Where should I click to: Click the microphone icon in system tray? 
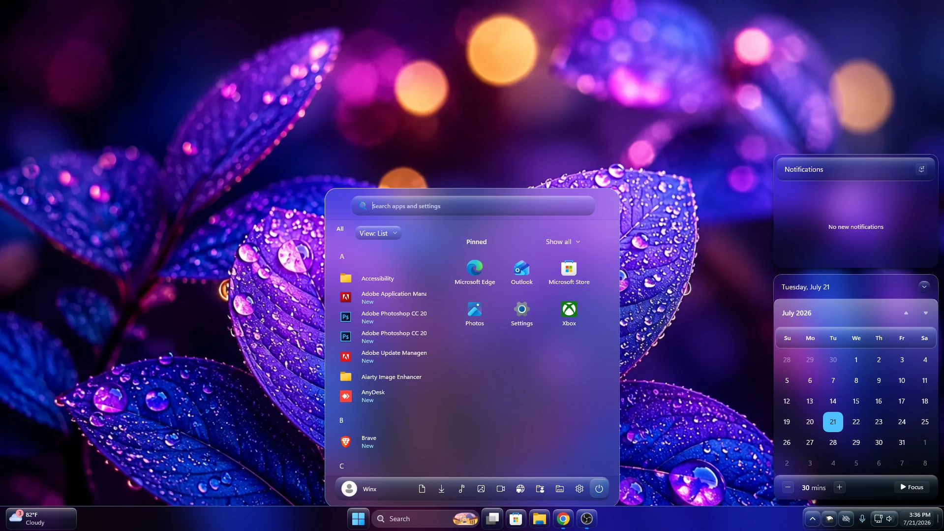(x=862, y=519)
